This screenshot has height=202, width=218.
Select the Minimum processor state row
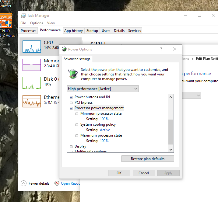pos(101,113)
